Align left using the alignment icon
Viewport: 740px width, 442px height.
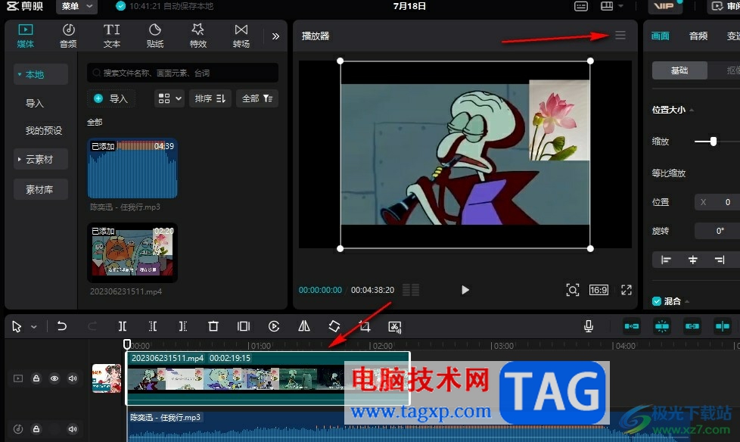coord(666,260)
